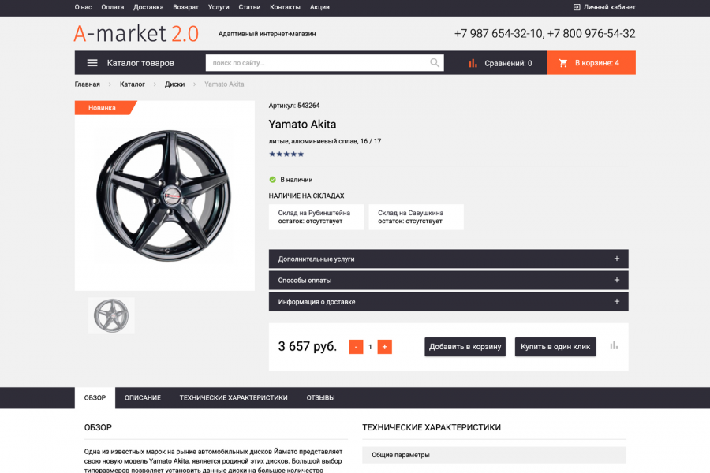Open the shopping cart icon
Screen dimensions: 710x473
(563, 63)
